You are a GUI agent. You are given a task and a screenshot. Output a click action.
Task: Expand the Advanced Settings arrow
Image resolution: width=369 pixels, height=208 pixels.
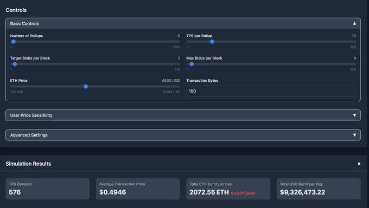[x=354, y=135]
